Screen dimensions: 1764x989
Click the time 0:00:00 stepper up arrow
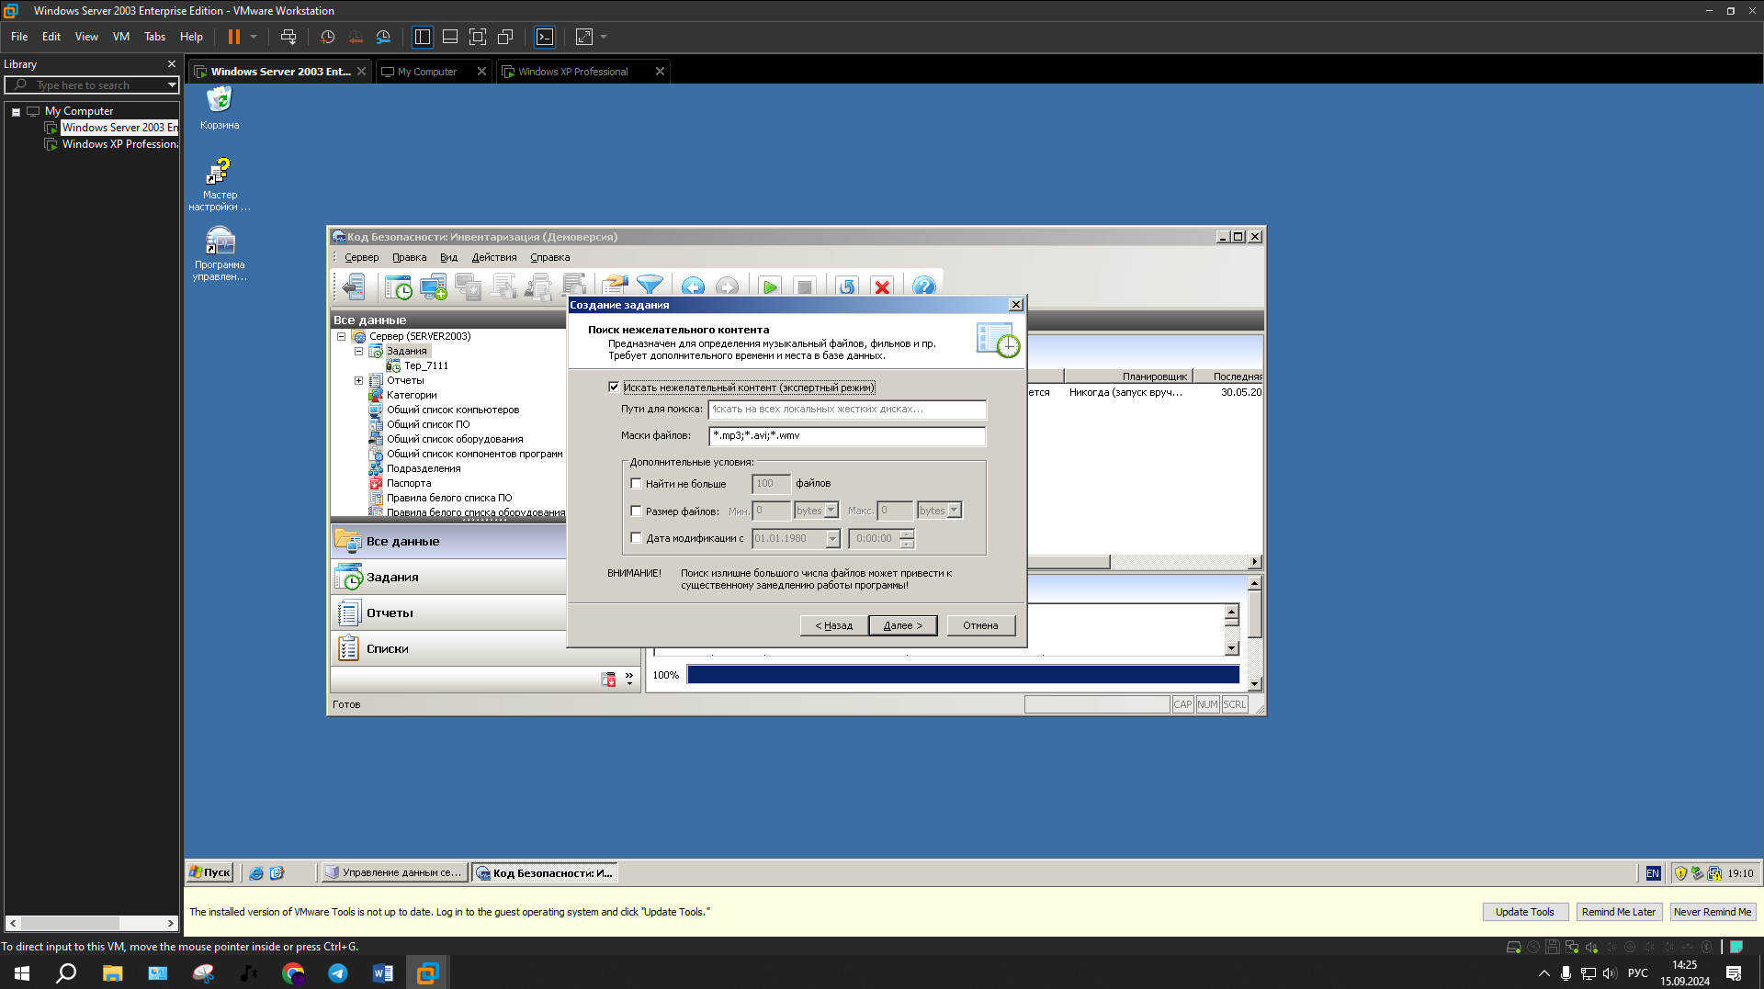point(907,534)
